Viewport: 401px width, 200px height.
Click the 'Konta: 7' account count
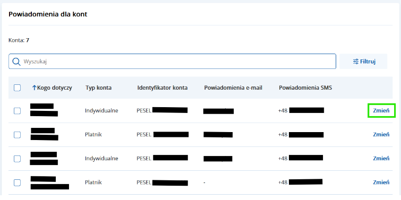(19, 40)
